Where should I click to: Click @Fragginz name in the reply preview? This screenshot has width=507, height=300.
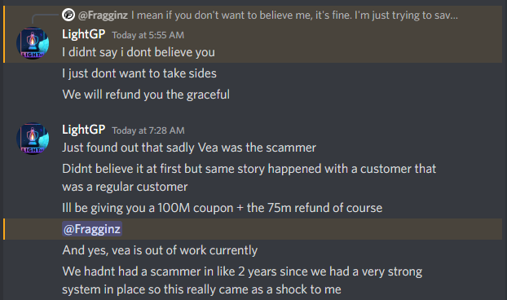tap(103, 15)
